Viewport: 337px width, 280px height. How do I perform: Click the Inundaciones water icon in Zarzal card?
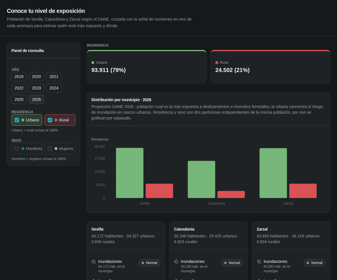259,261
